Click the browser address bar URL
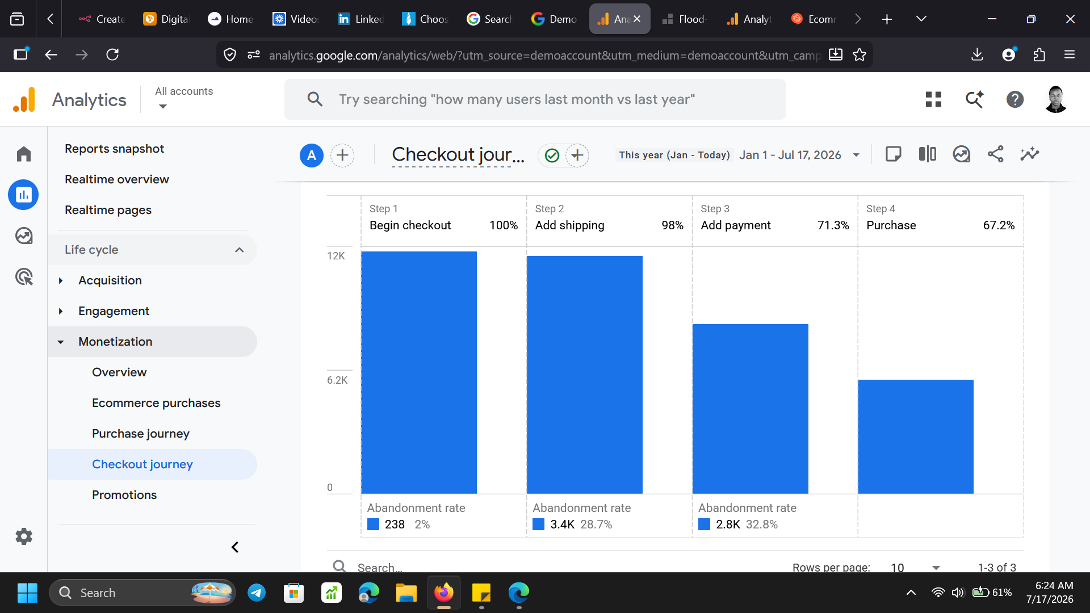The height and width of the screenshot is (613, 1090). (x=544, y=55)
